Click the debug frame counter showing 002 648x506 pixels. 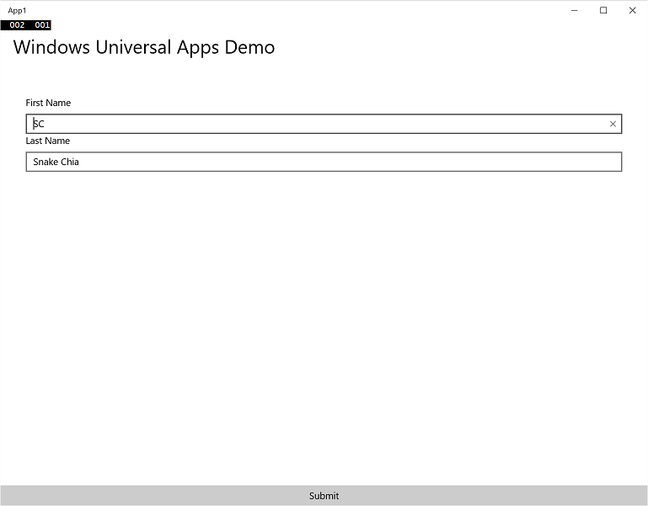17,24
